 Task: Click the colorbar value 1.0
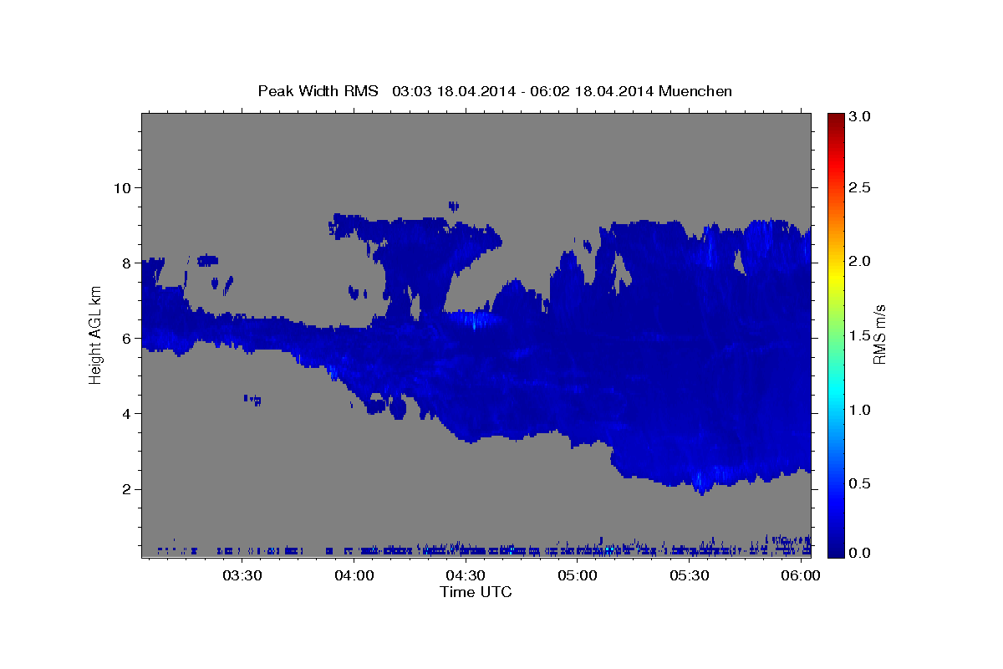(861, 410)
